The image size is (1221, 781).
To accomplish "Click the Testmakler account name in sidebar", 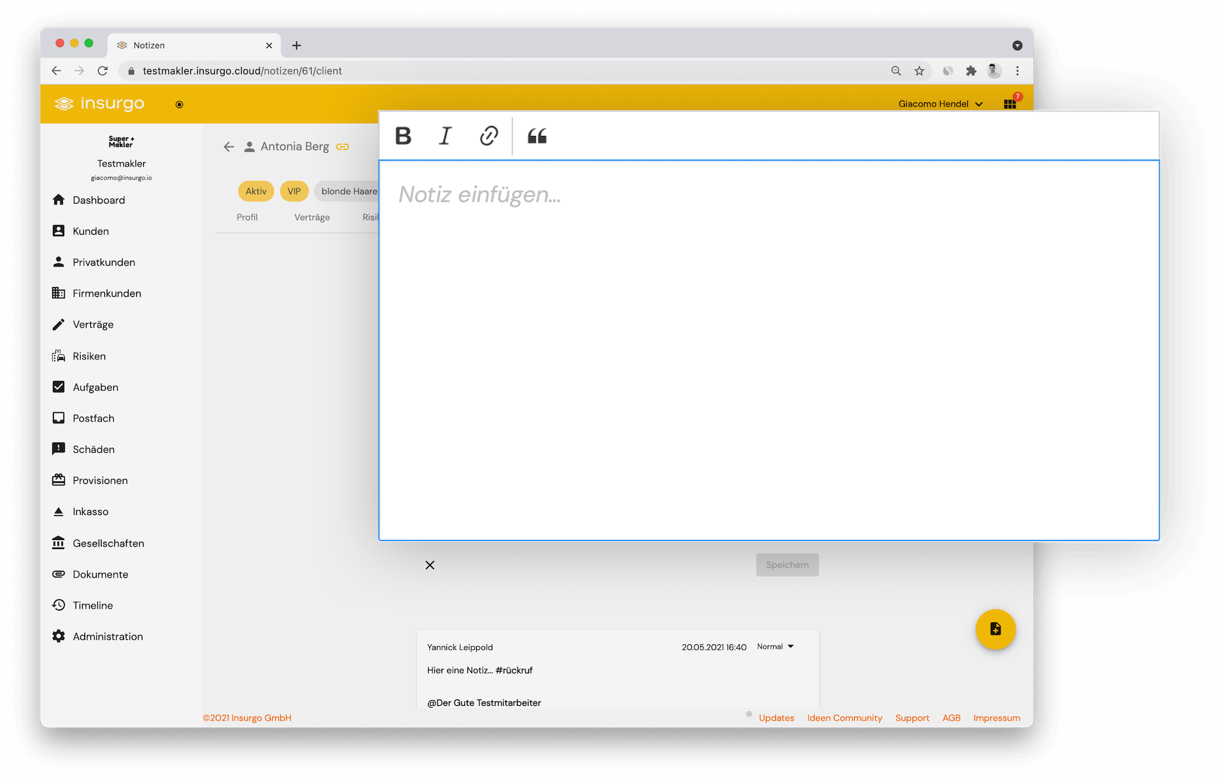I will (121, 163).
